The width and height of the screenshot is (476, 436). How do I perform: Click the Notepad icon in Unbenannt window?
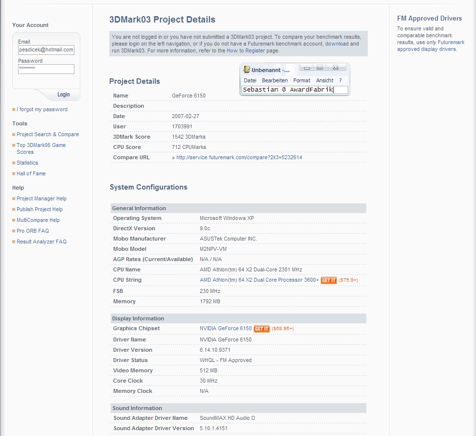(x=246, y=70)
